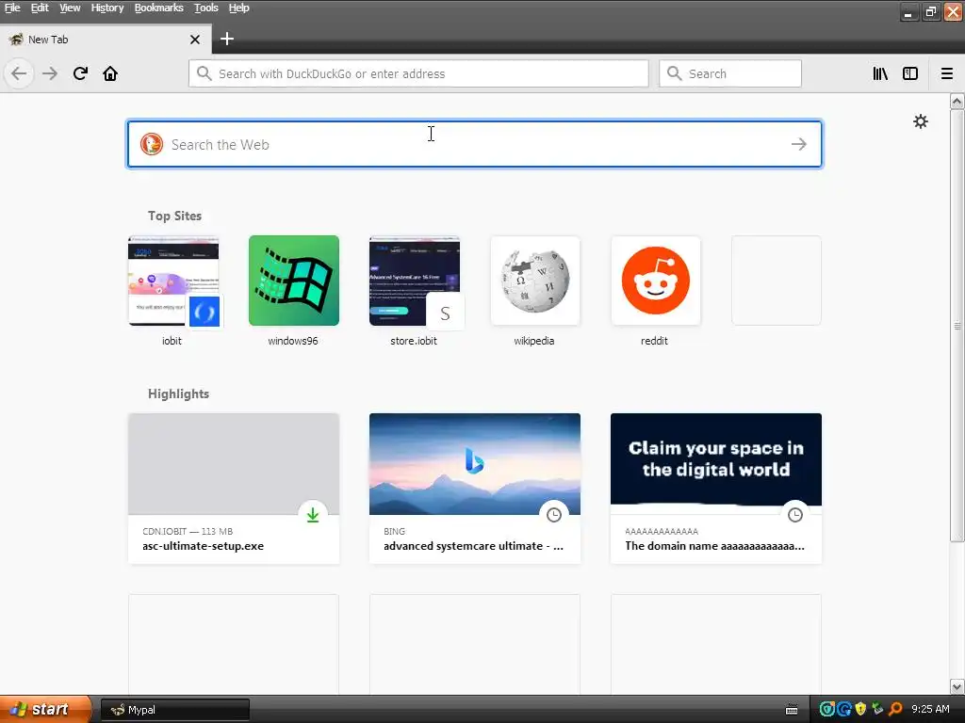Image resolution: width=965 pixels, height=723 pixels.
Task: Open the iobit top site tile
Action: click(173, 281)
